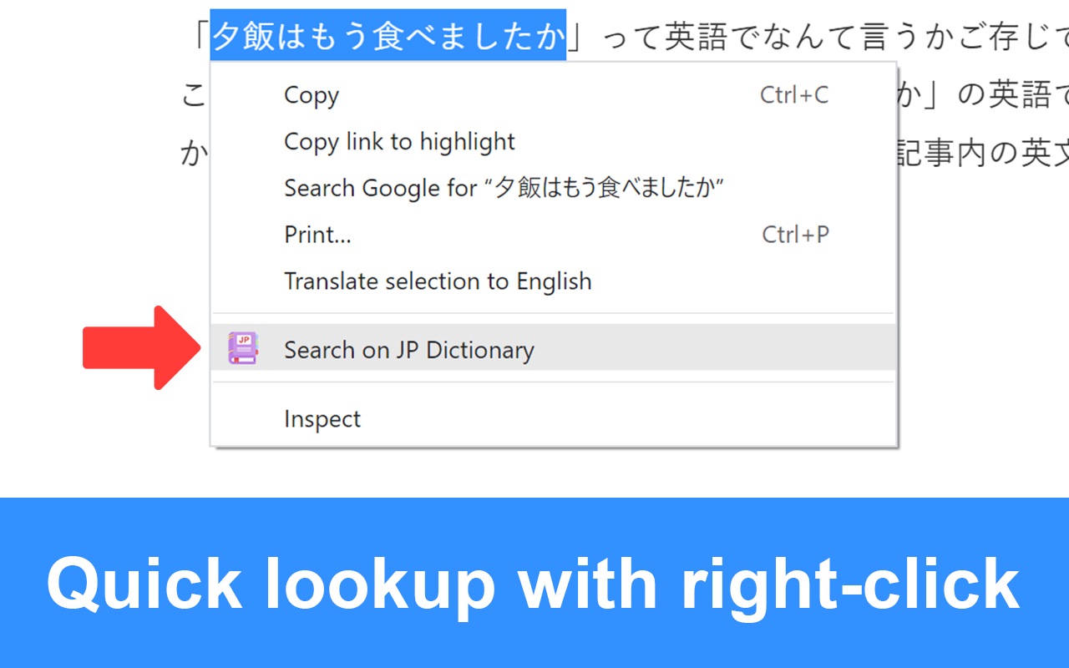Click the highlighted text 夕飯はもう食べましたか

388,36
